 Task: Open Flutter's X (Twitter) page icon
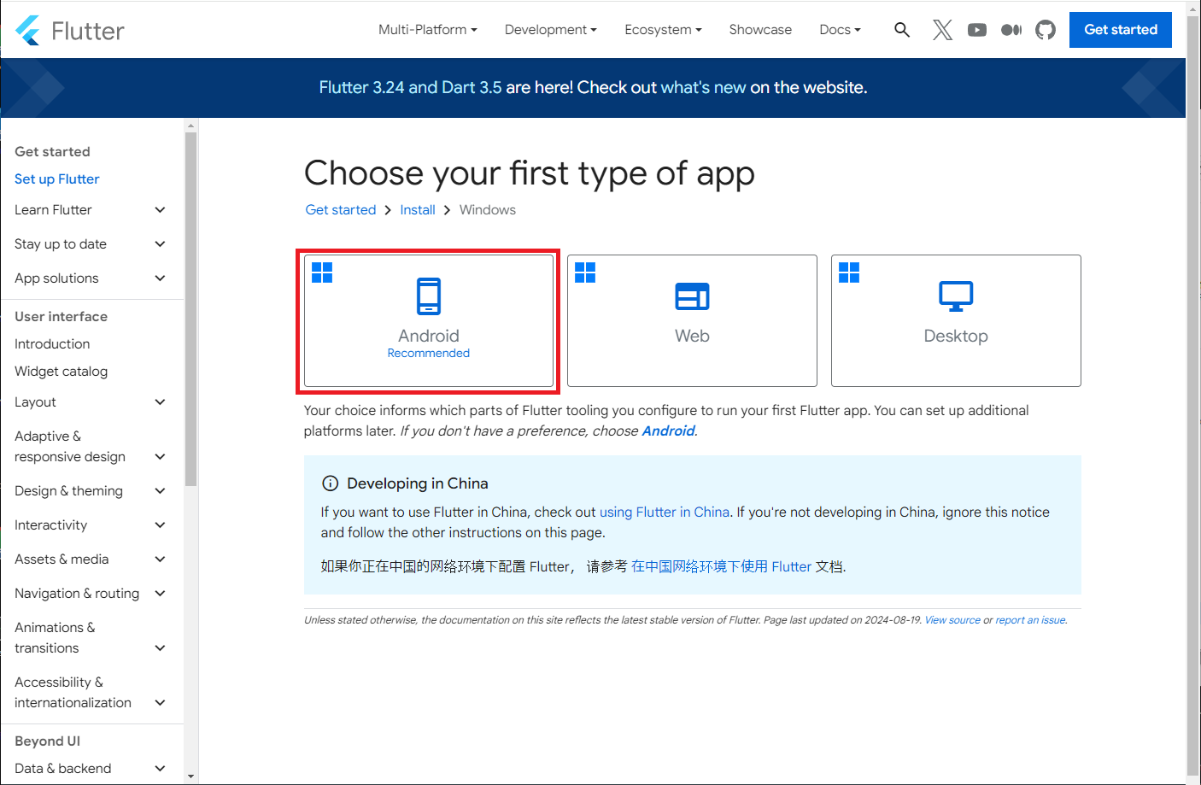943,30
